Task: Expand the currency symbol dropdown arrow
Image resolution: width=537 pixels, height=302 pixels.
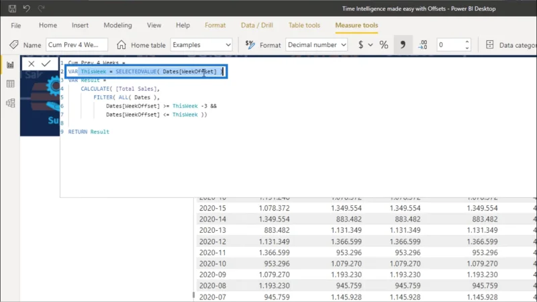Action: click(x=371, y=45)
